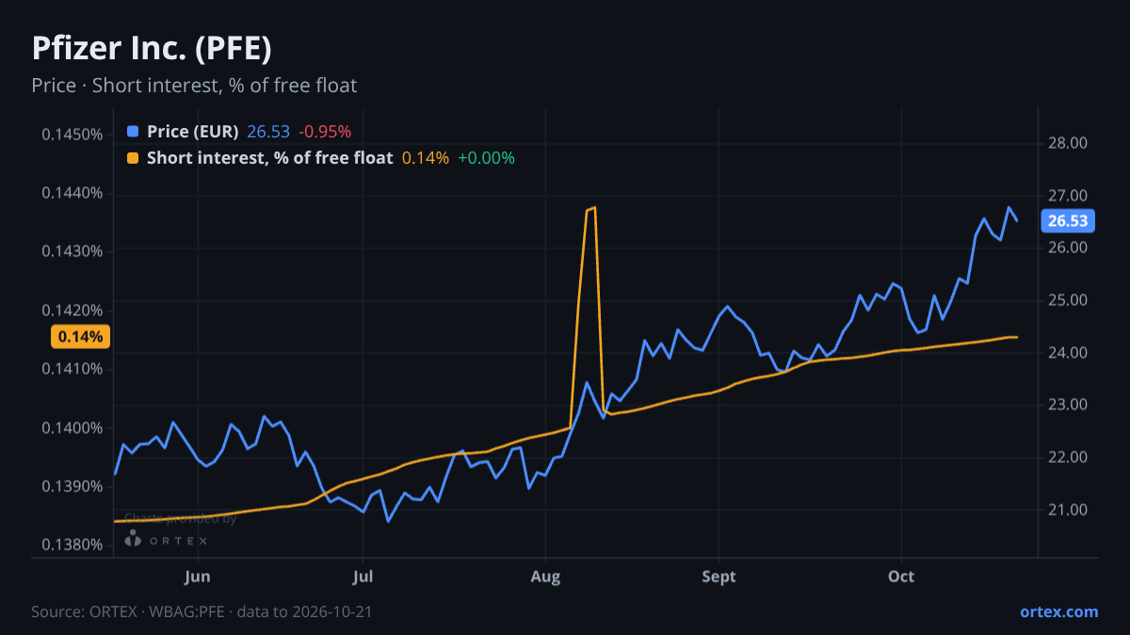Viewport: 1130px width, 635px height.
Task: Click the 25.00 right axis label
Action: coord(1068,300)
